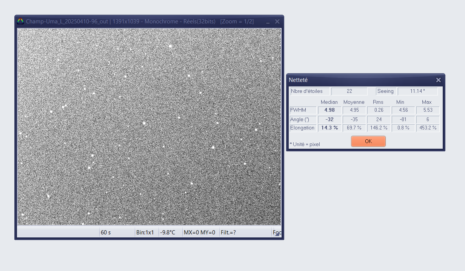Click the FWHM Moyenne value 4.95

click(x=354, y=110)
